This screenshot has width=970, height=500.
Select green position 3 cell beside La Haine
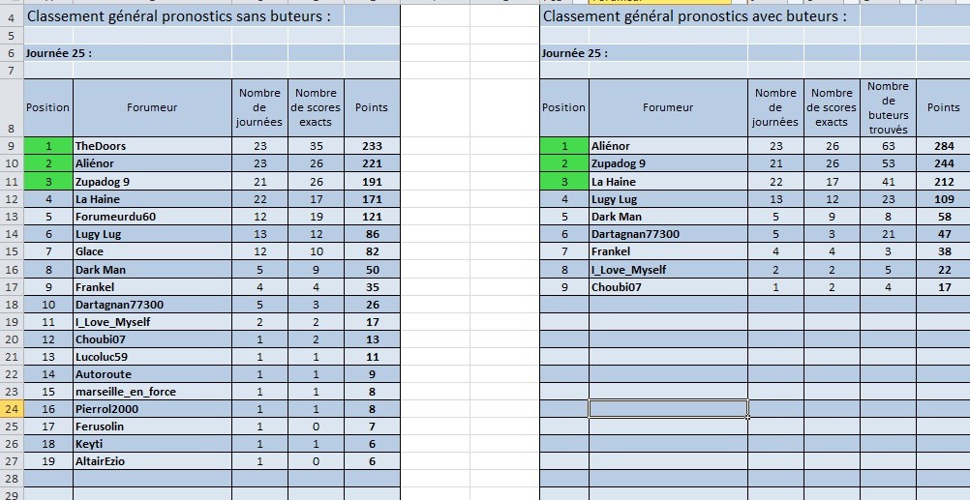[47, 182]
